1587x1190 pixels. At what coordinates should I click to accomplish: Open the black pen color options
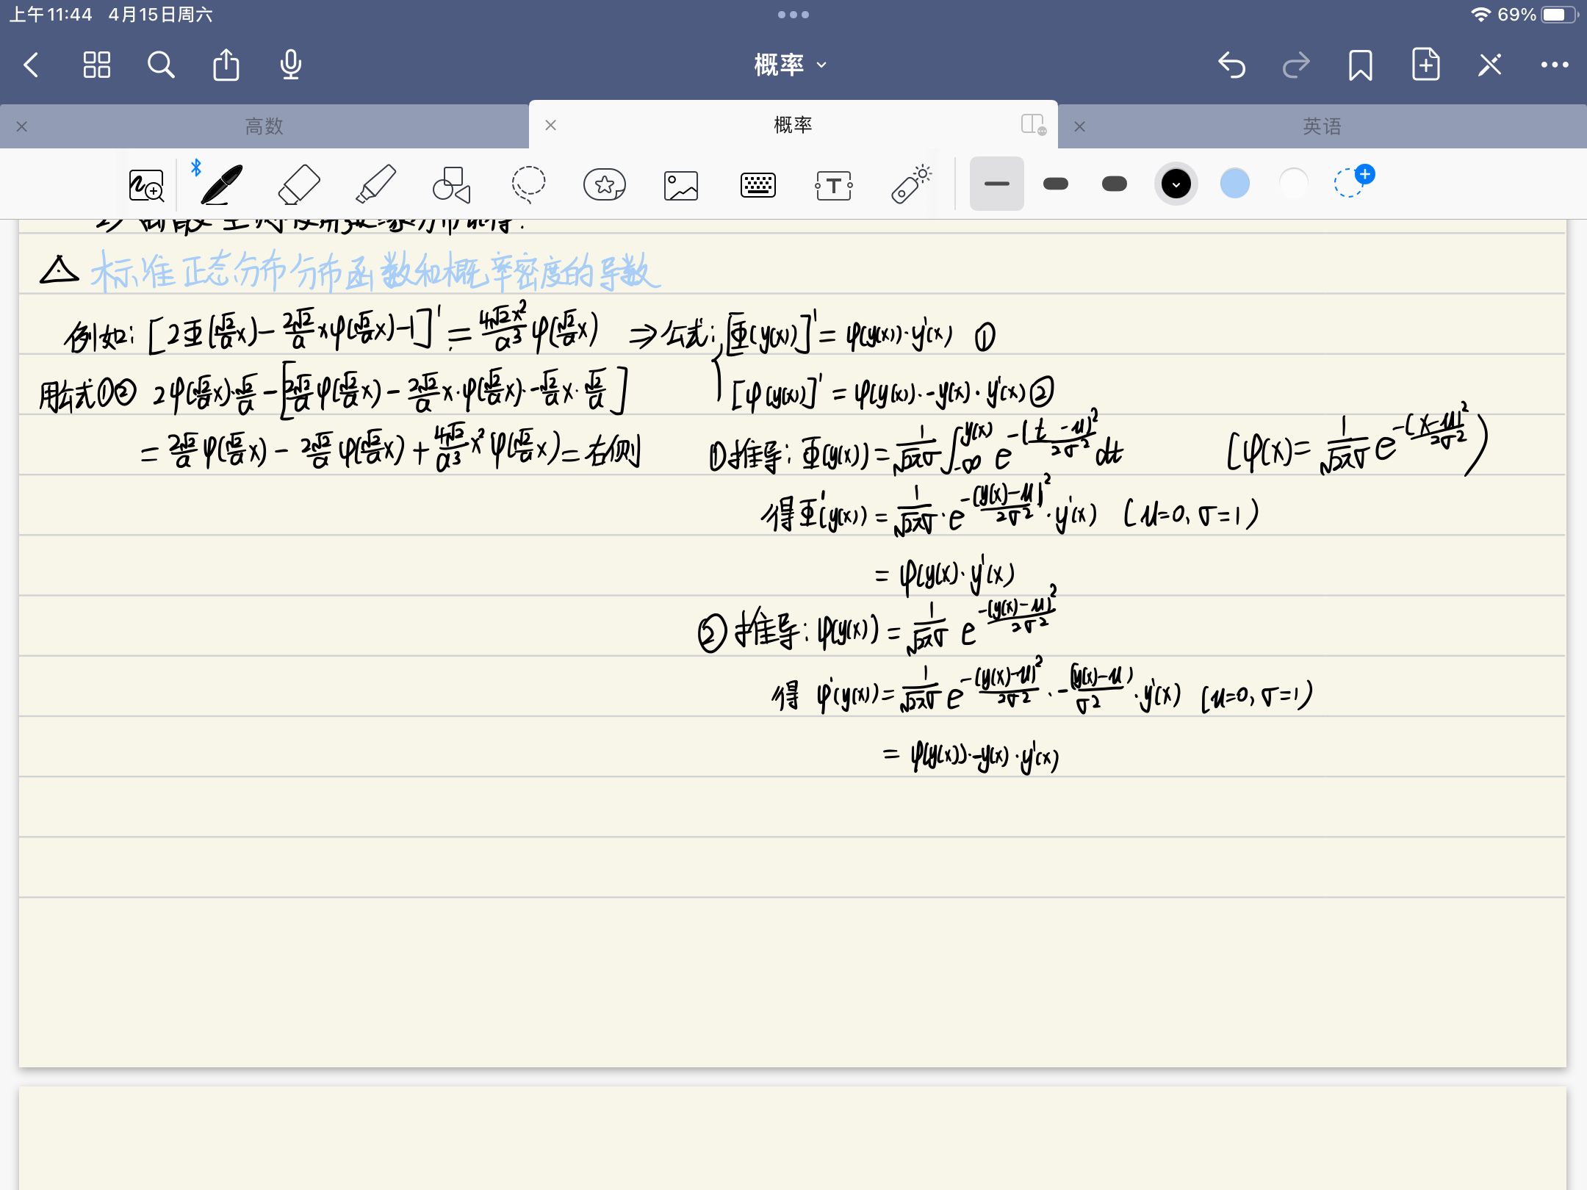1176,184
